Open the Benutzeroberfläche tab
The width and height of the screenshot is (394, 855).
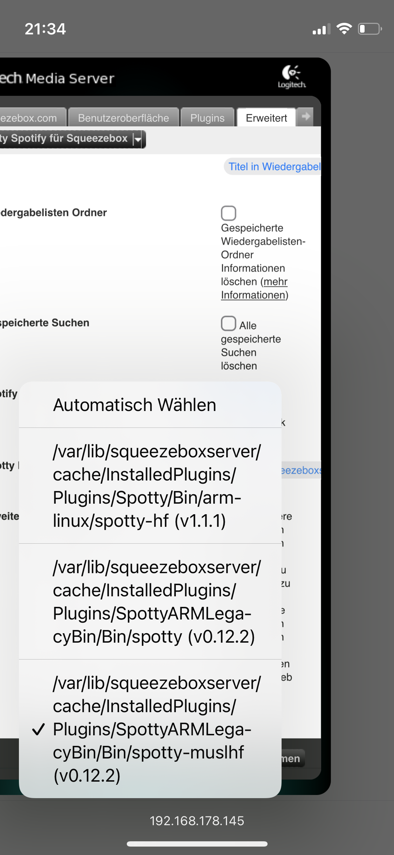[123, 118]
